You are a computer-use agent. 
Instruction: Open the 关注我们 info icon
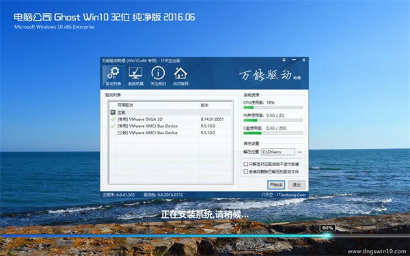coord(159,76)
